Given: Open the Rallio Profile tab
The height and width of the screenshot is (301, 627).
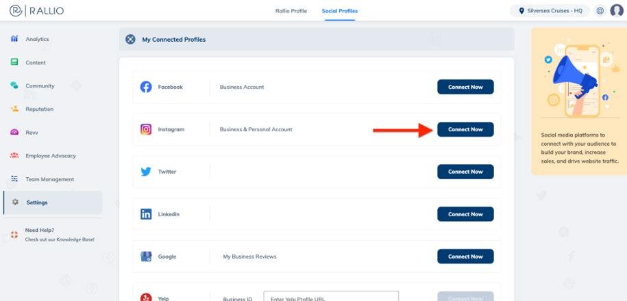Looking at the screenshot, I should tap(291, 11).
